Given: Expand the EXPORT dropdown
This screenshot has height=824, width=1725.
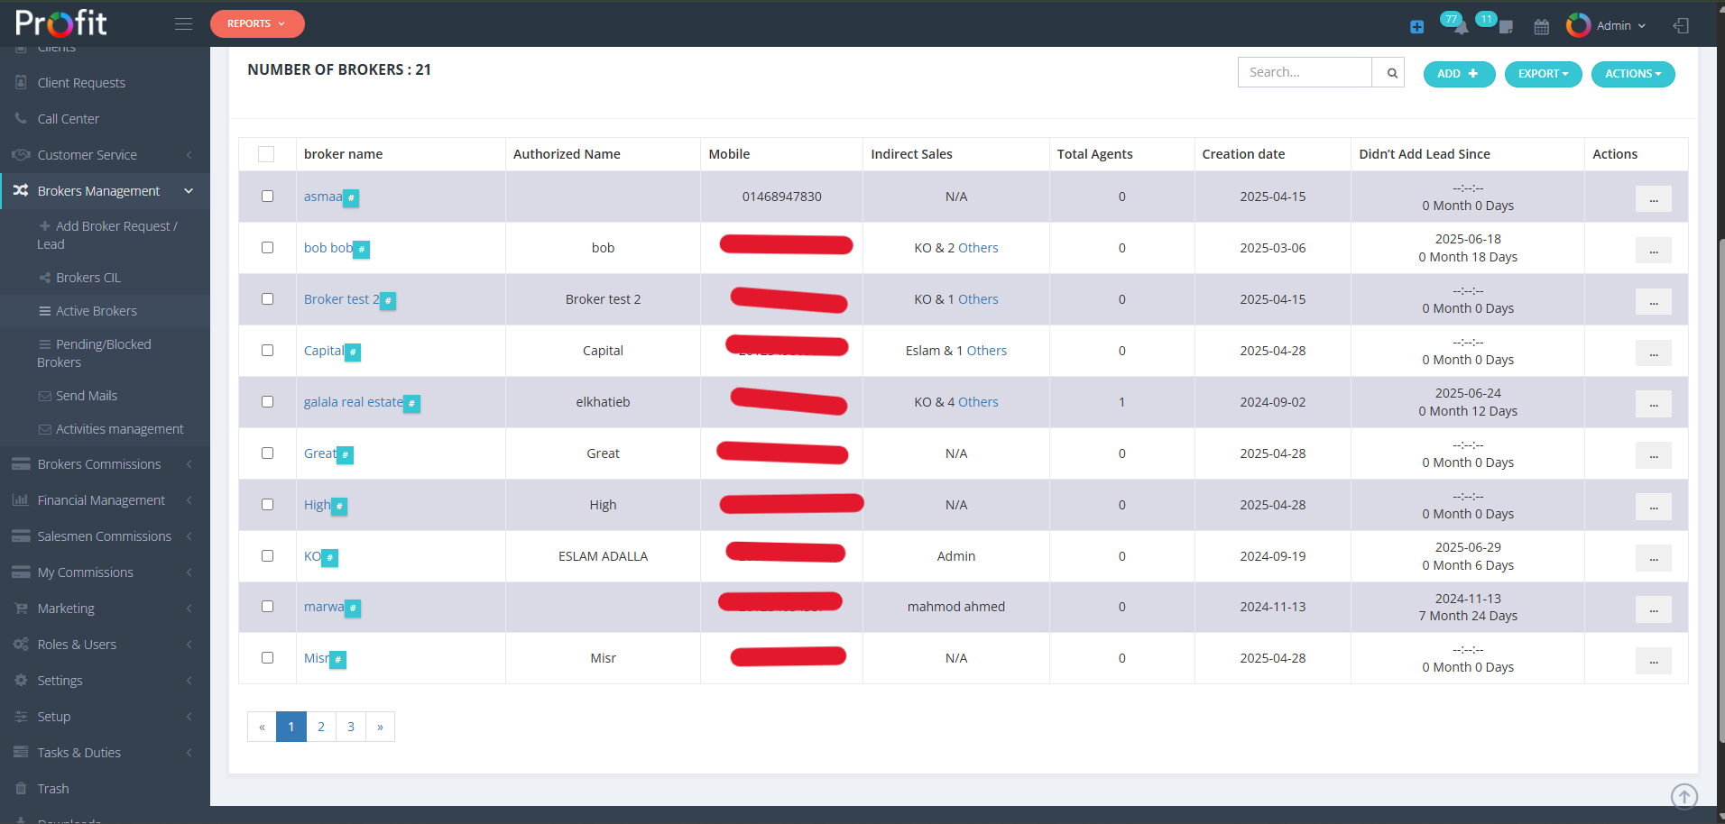Looking at the screenshot, I should [x=1543, y=74].
